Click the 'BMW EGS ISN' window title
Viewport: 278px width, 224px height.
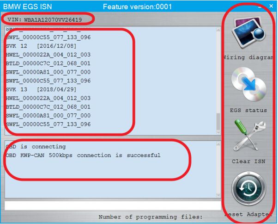click(x=28, y=7)
